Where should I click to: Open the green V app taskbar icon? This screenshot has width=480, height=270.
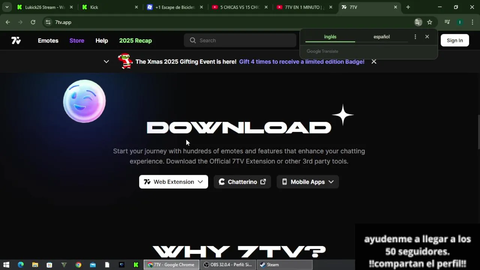point(64,265)
